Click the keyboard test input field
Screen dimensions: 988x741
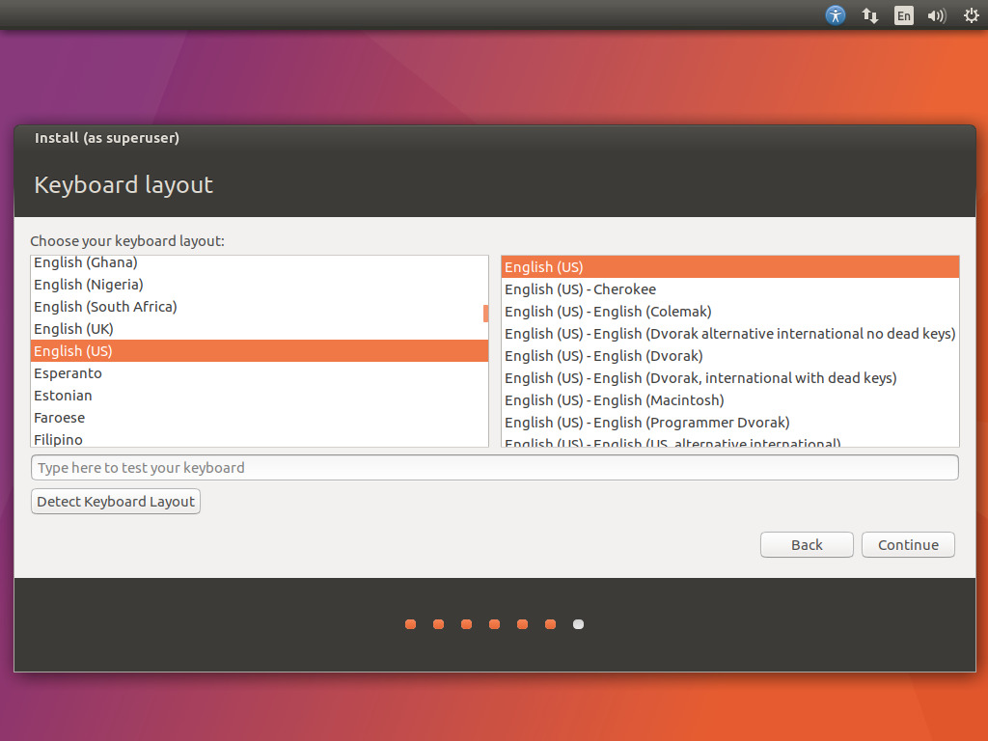click(494, 468)
